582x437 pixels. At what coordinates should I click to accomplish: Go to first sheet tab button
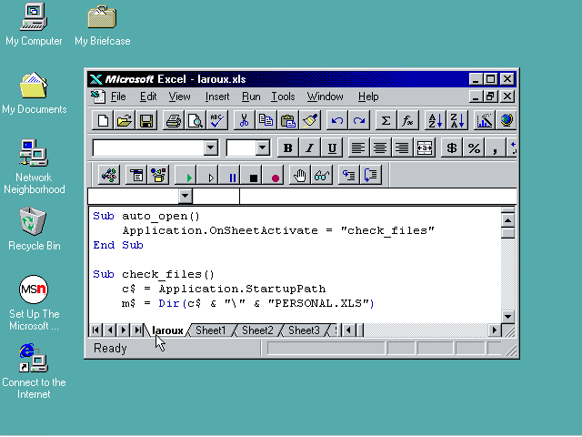click(95, 330)
